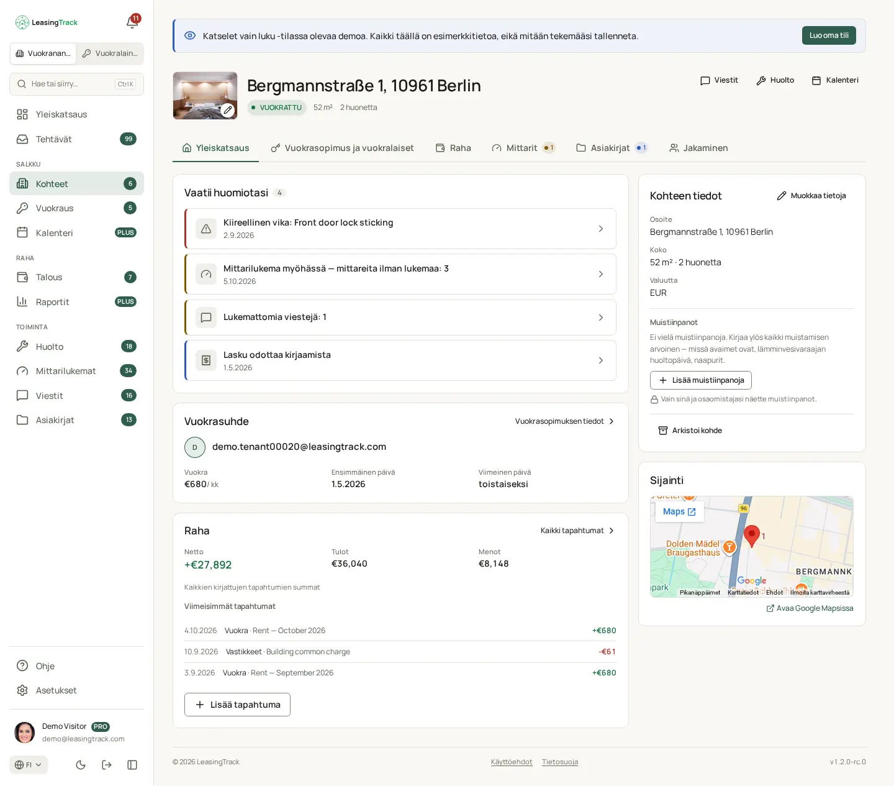Click the Kaikki tapahtumat link
This screenshot has width=894, height=786.
[x=577, y=531]
